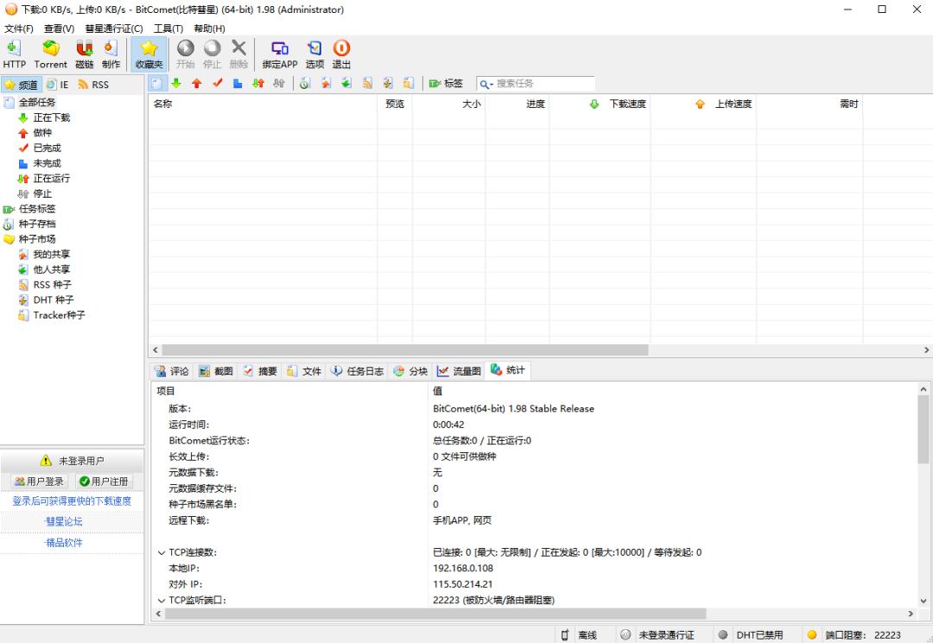Image resolution: width=933 pixels, height=643 pixels.
Task: Click the 收藏夹 favorites toolbar icon
Action: click(147, 54)
